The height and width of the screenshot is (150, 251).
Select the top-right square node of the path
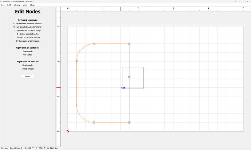point(130,44)
